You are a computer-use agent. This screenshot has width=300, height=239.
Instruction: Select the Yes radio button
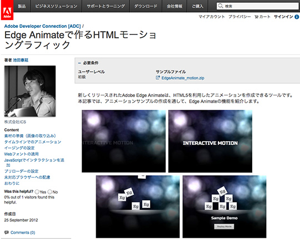pyautogui.click(x=37, y=192)
